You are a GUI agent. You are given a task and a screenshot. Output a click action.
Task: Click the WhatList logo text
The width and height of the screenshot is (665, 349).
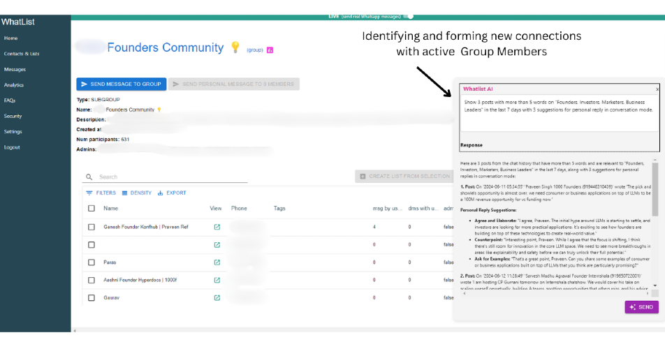click(18, 22)
